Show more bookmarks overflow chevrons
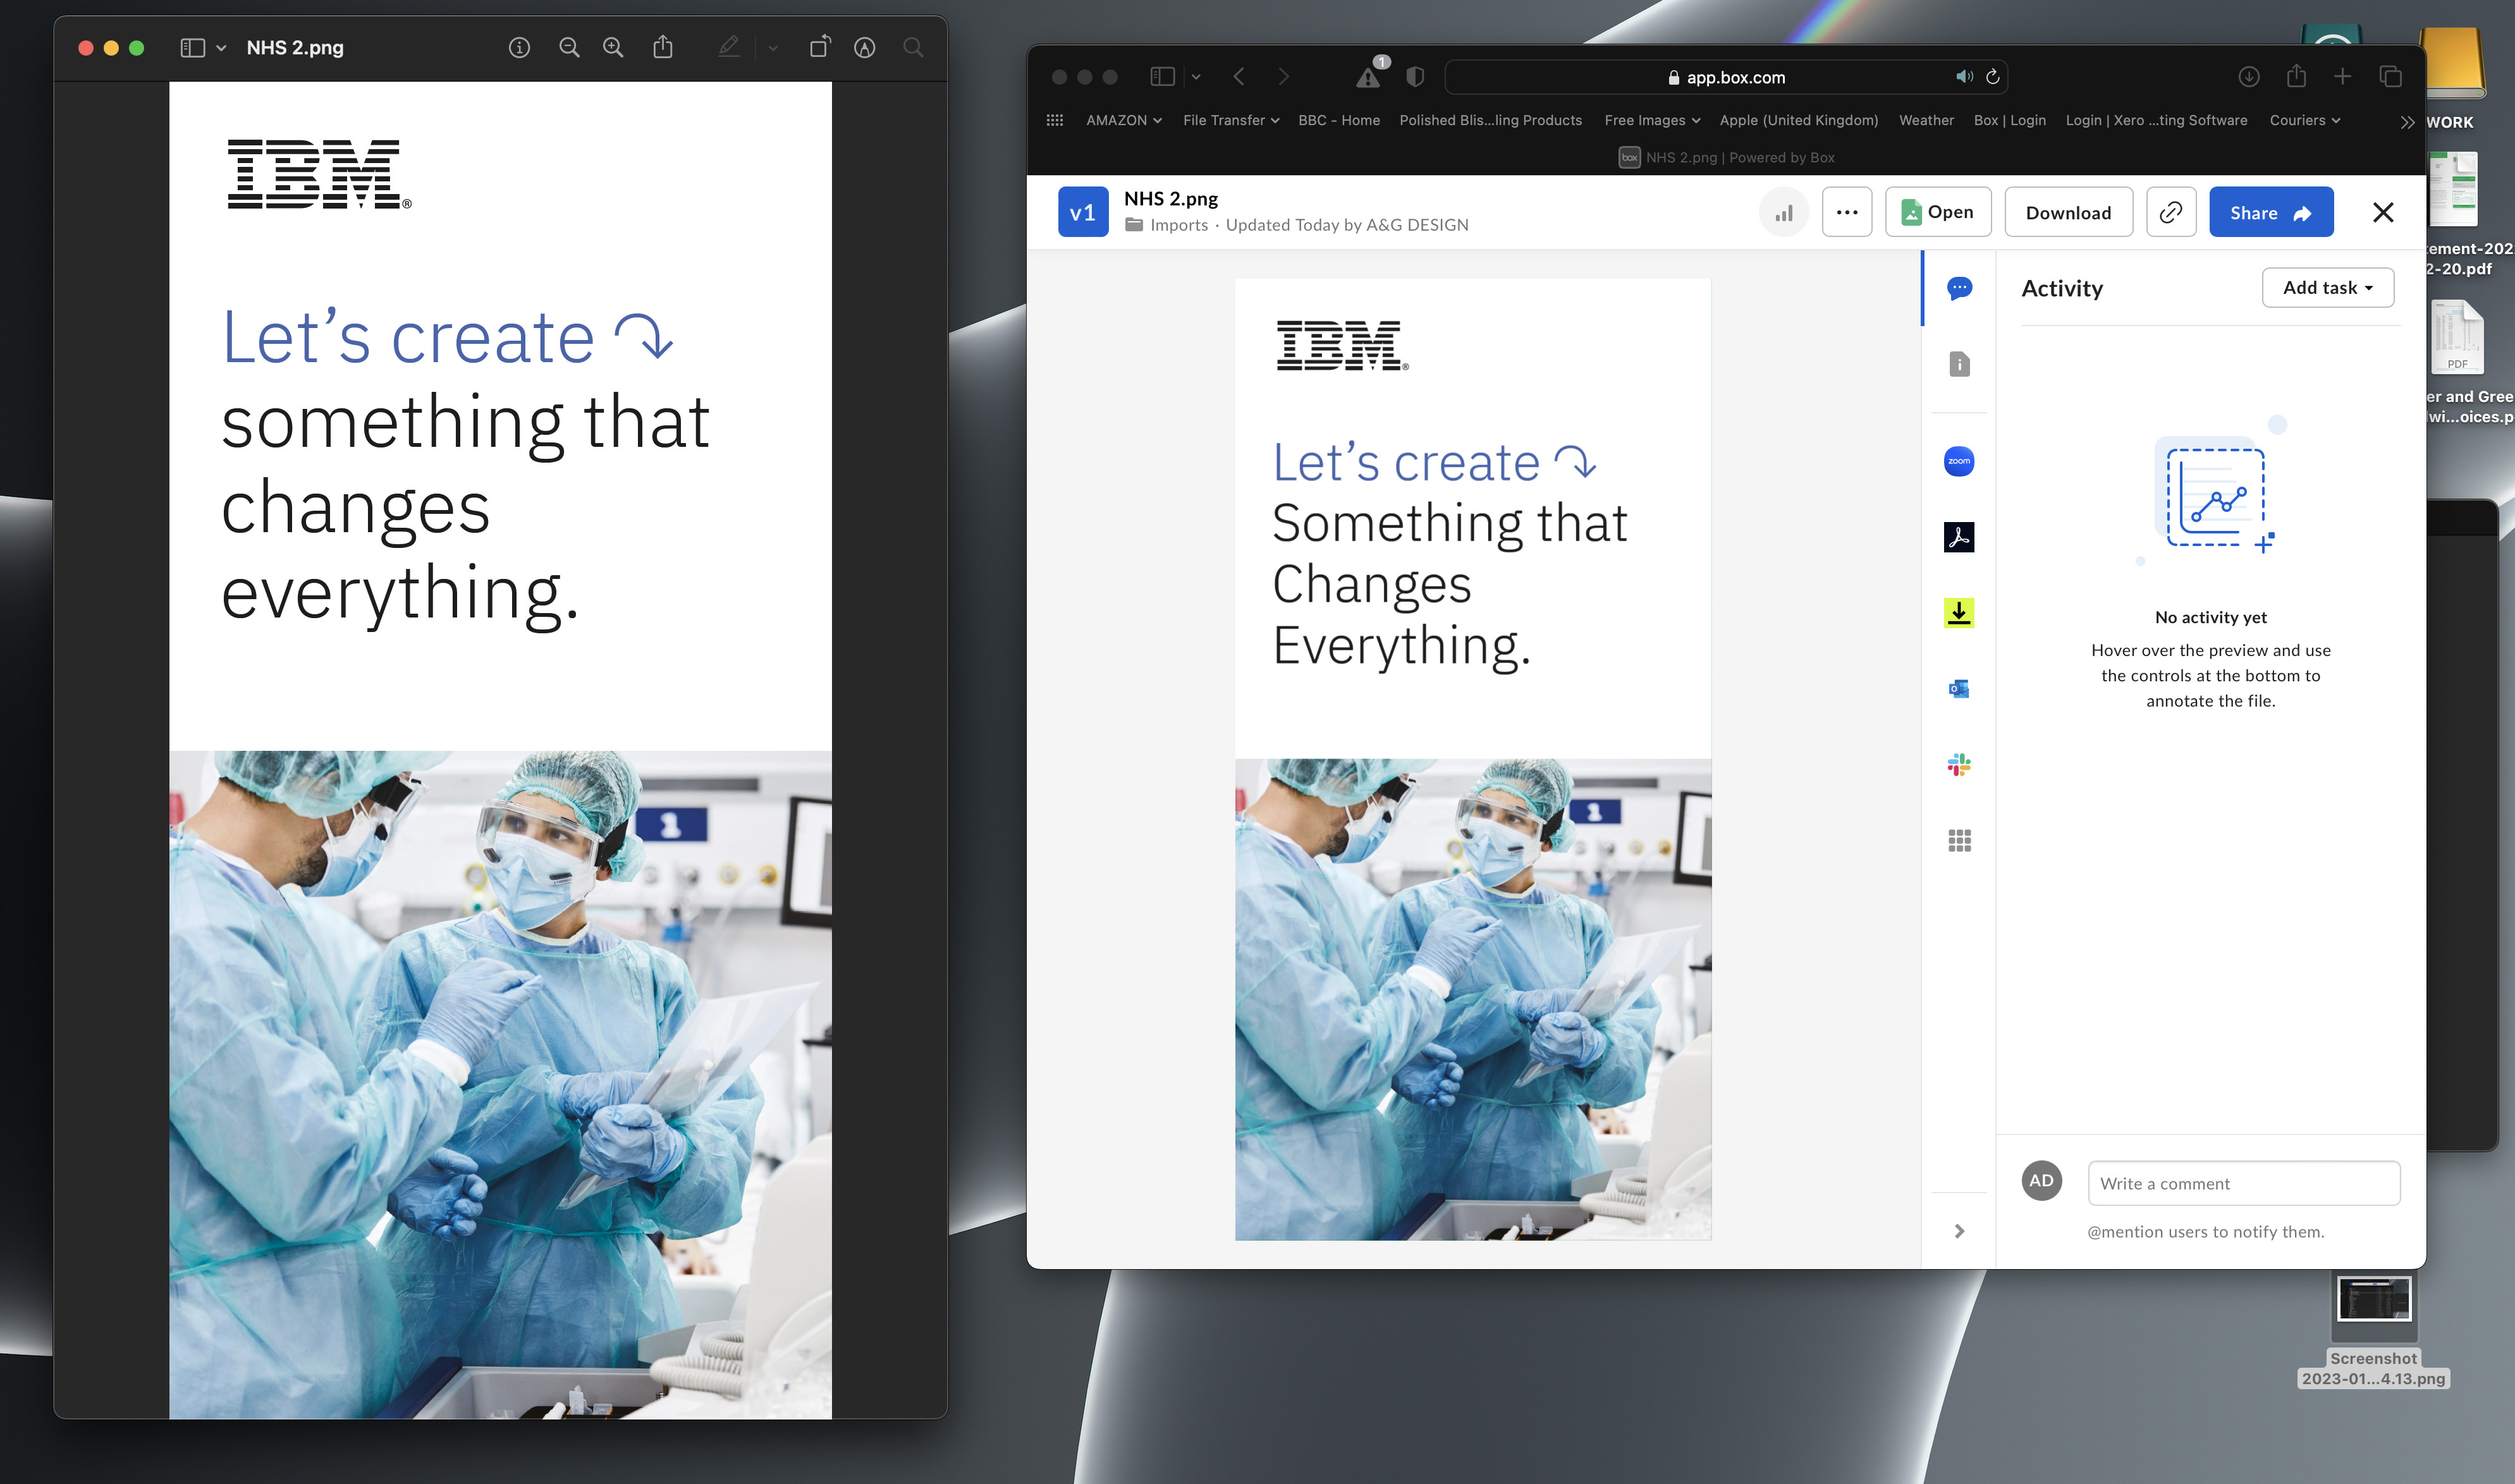Viewport: 2515px width, 1484px height. 2407,122
